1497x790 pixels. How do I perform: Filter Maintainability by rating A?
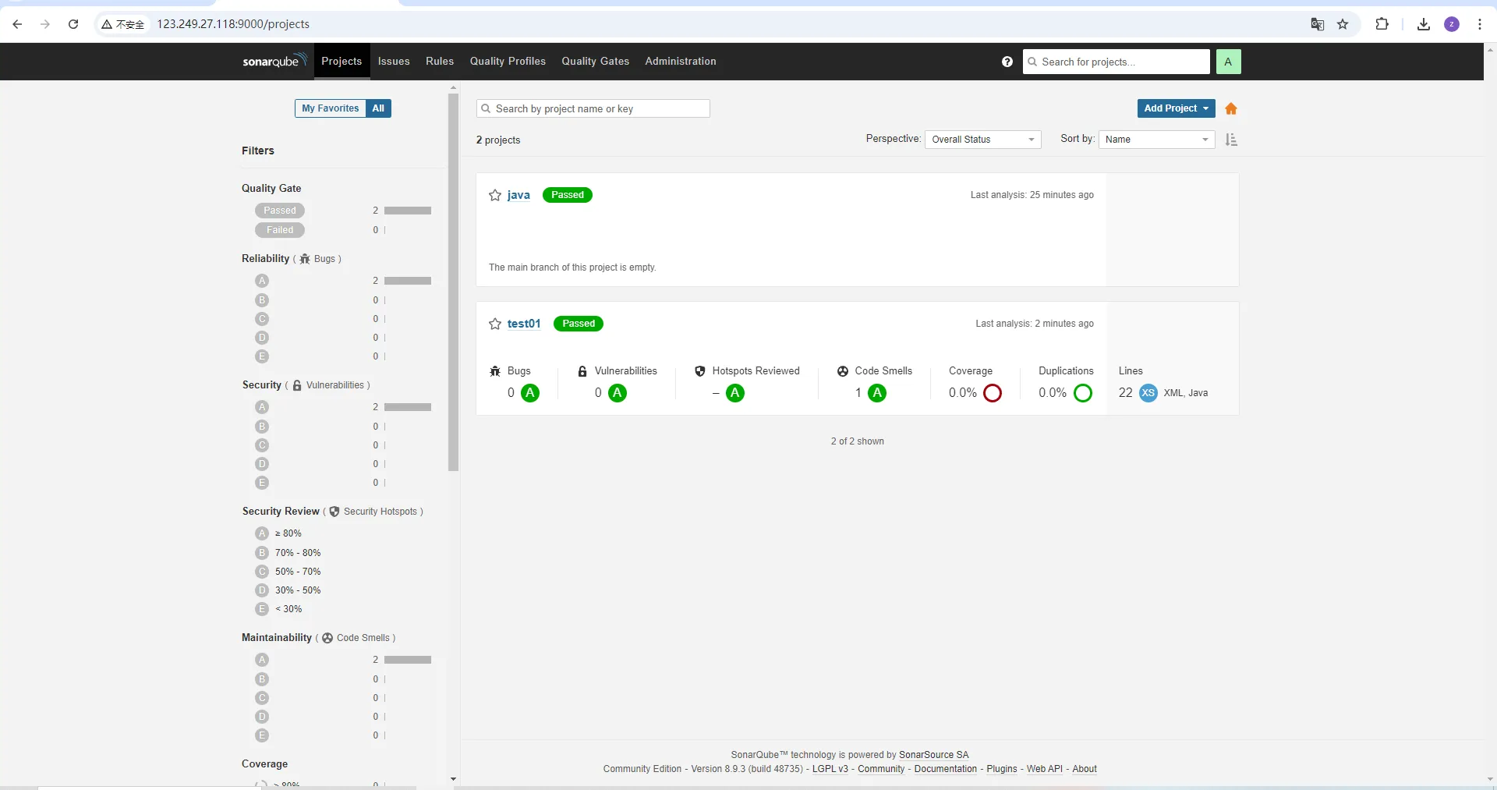coord(262,660)
